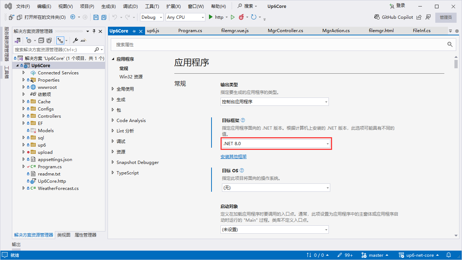This screenshot has width=462, height=260.
Task: Open the 目标 OS (无) dropdown
Action: (x=276, y=188)
